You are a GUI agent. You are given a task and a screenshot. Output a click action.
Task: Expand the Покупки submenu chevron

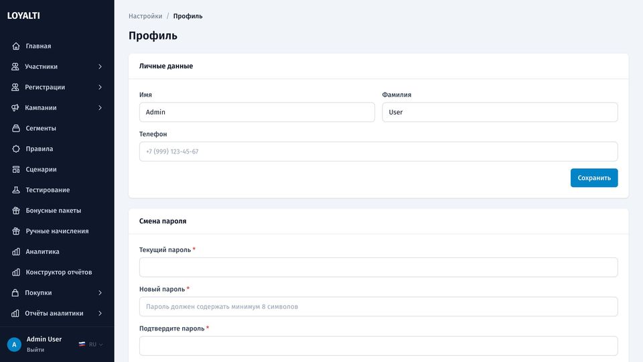coord(100,292)
